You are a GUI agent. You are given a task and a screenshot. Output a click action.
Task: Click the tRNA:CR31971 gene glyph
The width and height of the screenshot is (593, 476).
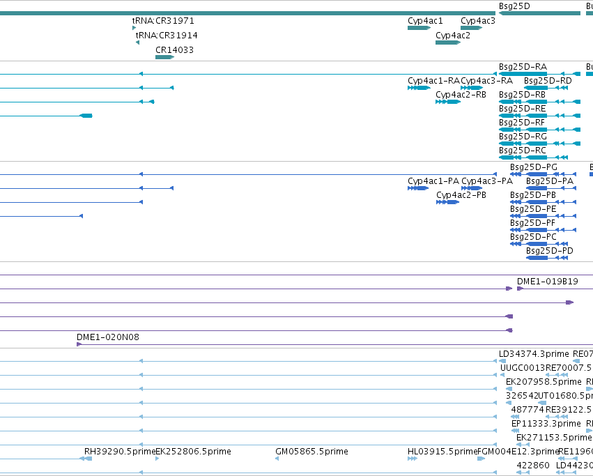pyautogui.click(x=134, y=28)
